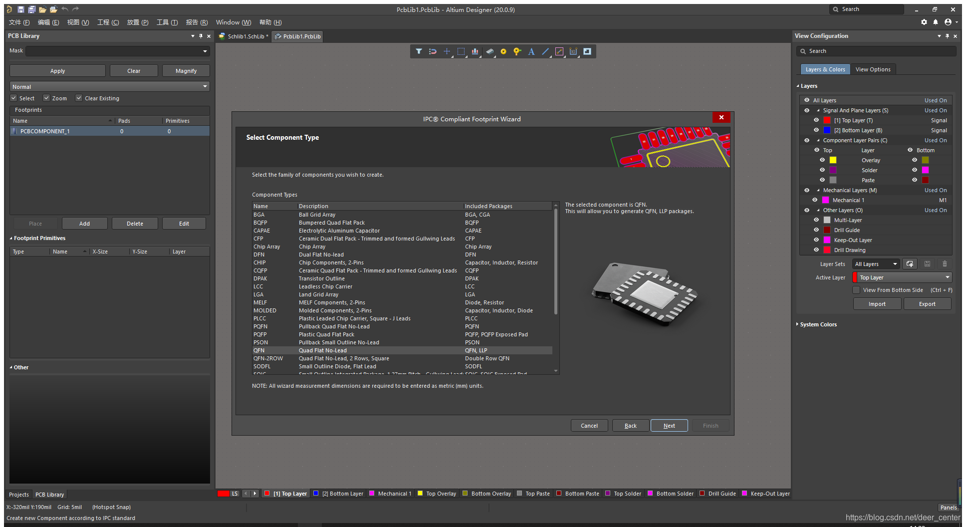The image size is (966, 527).
Task: Open the snap options magnet icon
Action: coord(433,51)
